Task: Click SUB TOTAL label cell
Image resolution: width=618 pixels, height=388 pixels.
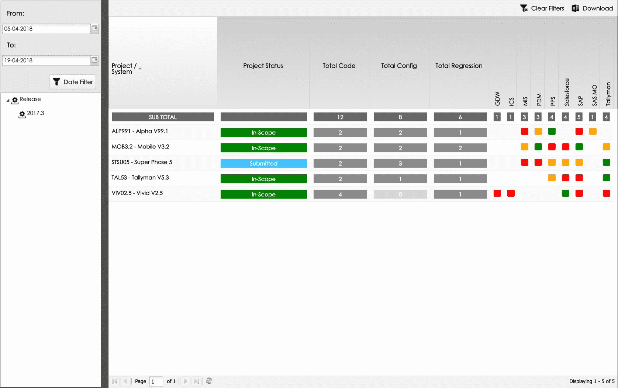Action: pyautogui.click(x=163, y=117)
